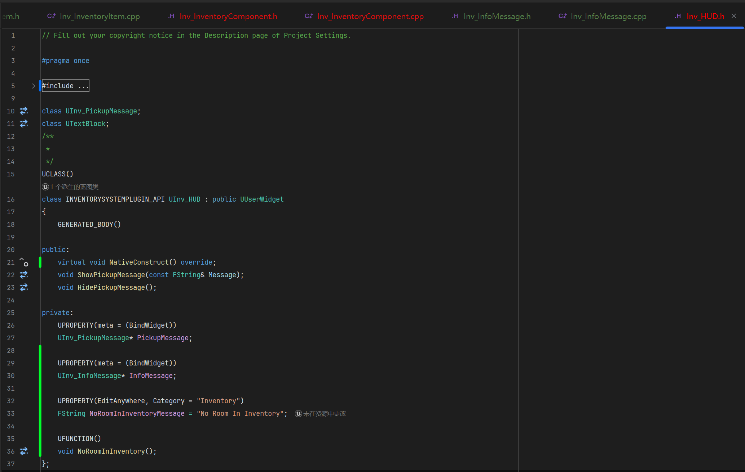The width and height of the screenshot is (745, 472).
Task: Click override gutter icon at NativeConstruct line
Action: [x=24, y=262]
